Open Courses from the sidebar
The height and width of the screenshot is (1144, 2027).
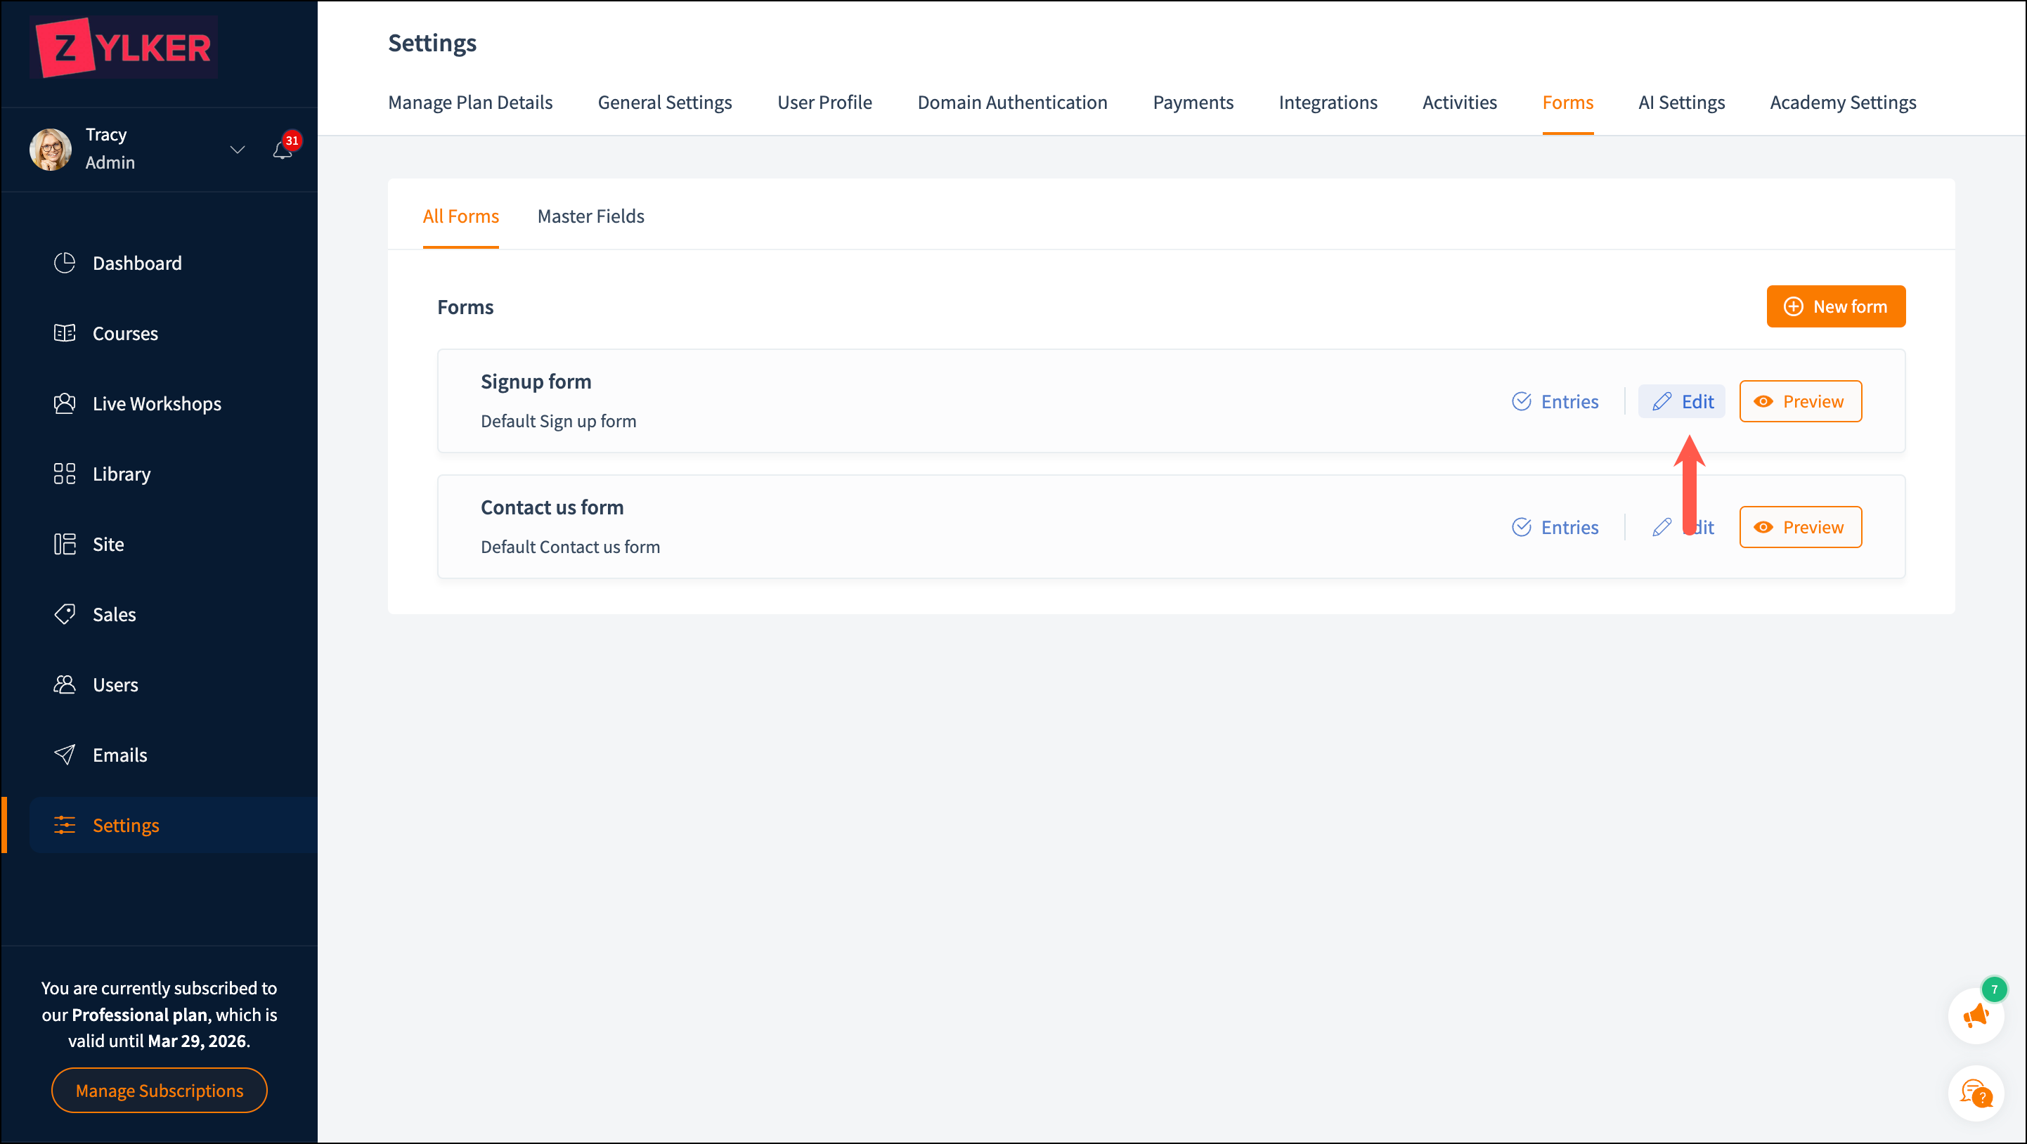coord(125,333)
